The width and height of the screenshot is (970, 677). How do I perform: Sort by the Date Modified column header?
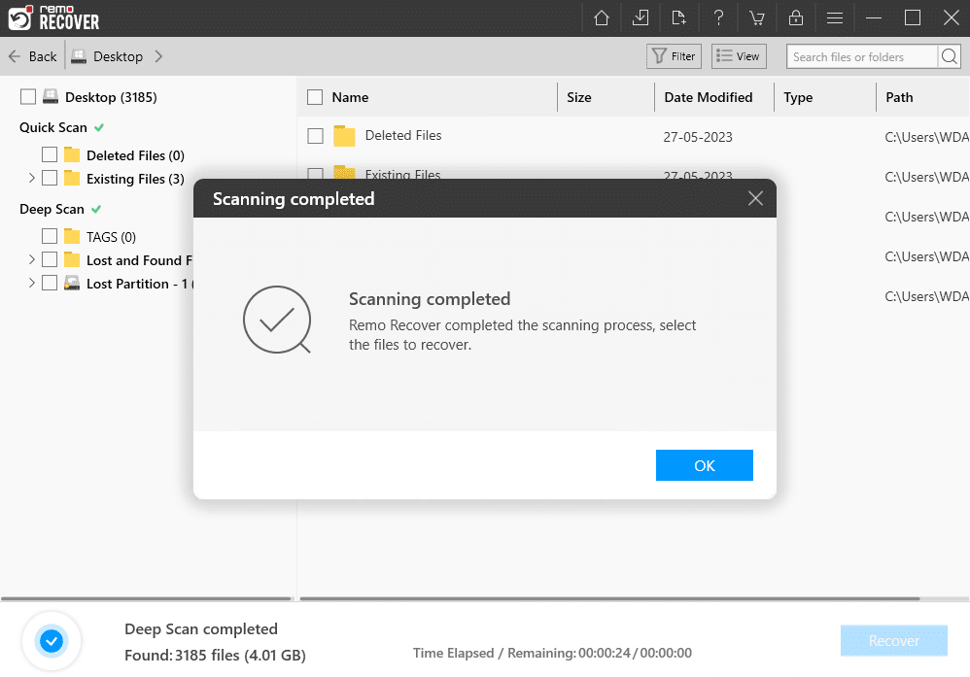pos(709,97)
